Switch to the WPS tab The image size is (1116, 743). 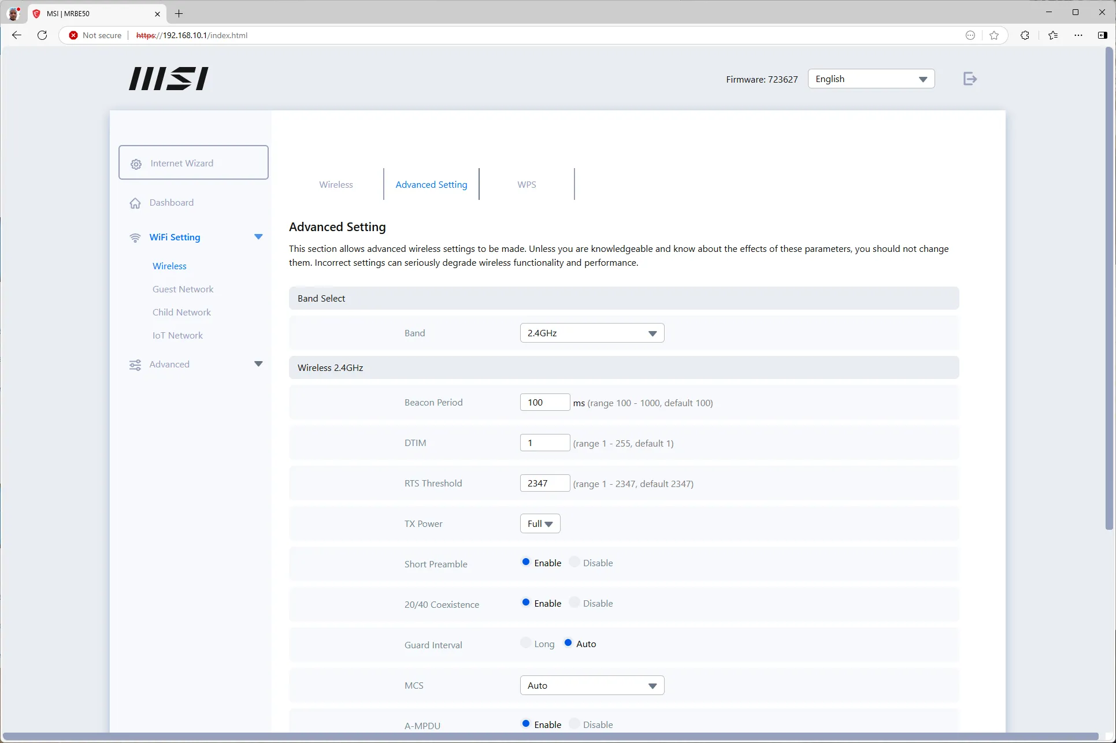tap(527, 184)
